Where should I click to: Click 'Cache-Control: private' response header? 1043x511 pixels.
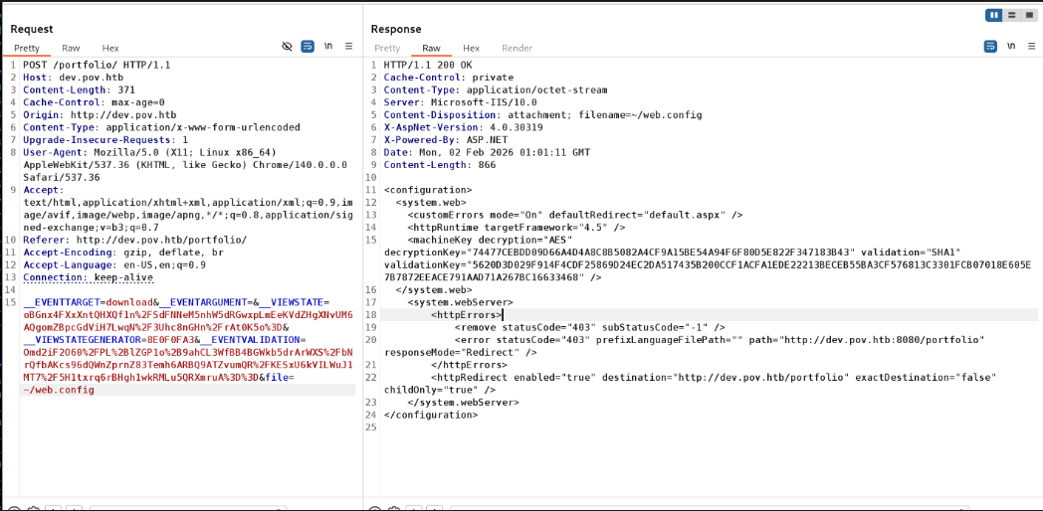pyautogui.click(x=448, y=78)
